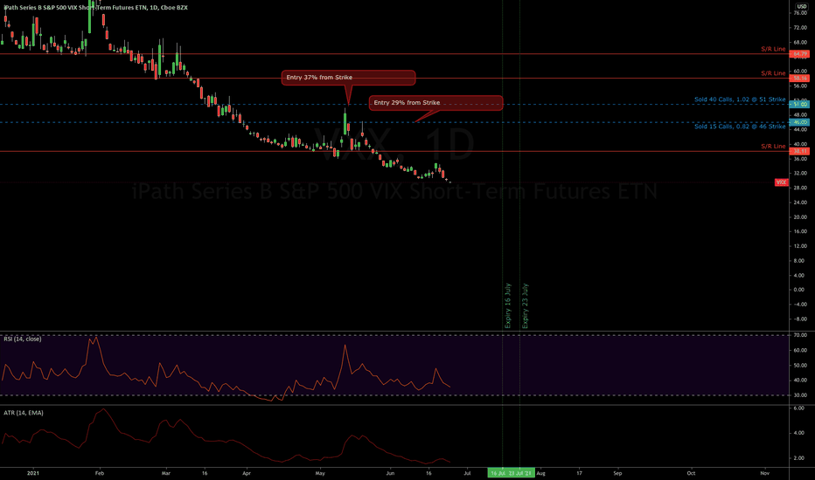Click the Feb label on time axis
Viewport: 815px width, 480px height.
point(100,473)
